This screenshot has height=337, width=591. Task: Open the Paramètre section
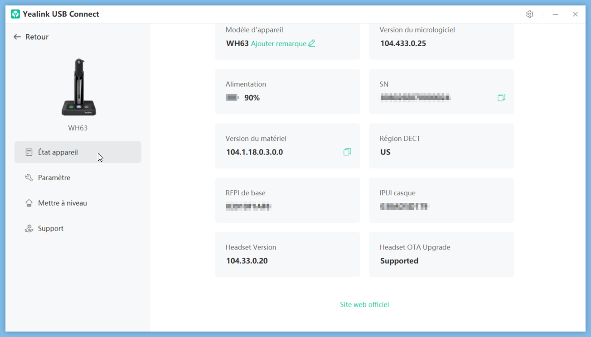point(78,178)
